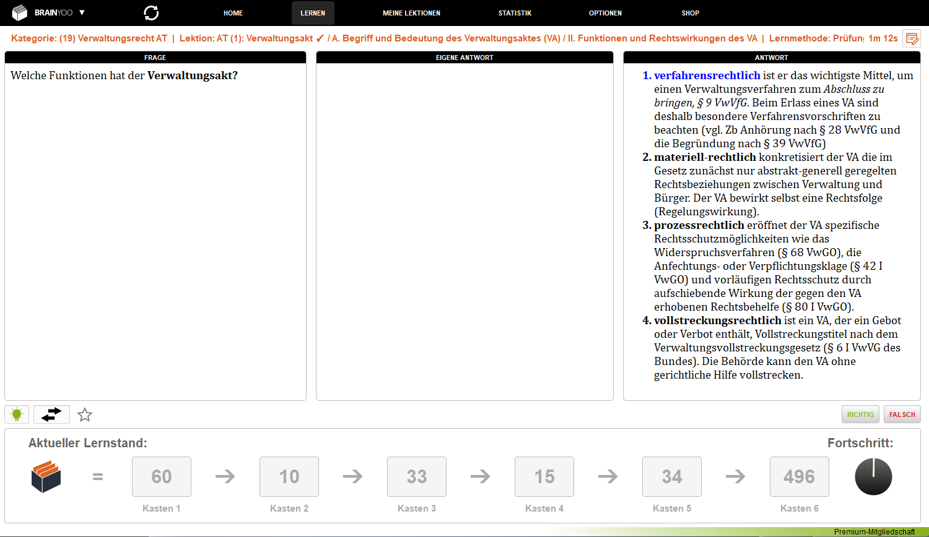
Task: Swap question and answer with arrows icon
Action: pyautogui.click(x=51, y=415)
